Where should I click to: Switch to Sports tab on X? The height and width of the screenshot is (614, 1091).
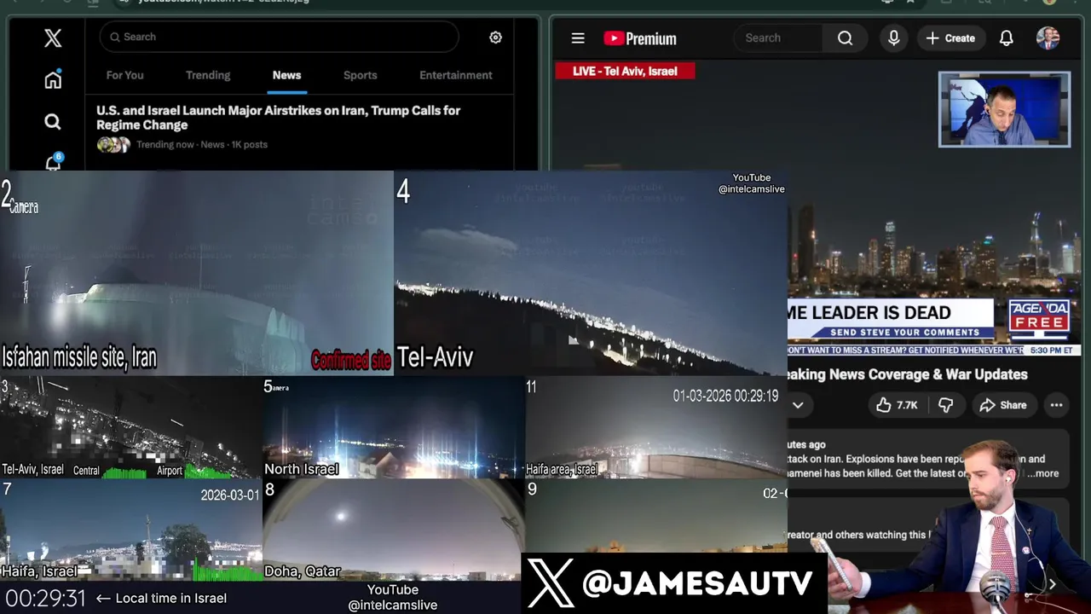tap(360, 75)
